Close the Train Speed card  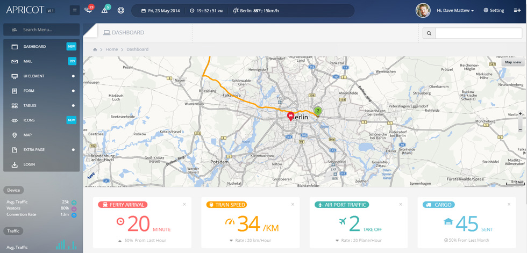(x=293, y=204)
